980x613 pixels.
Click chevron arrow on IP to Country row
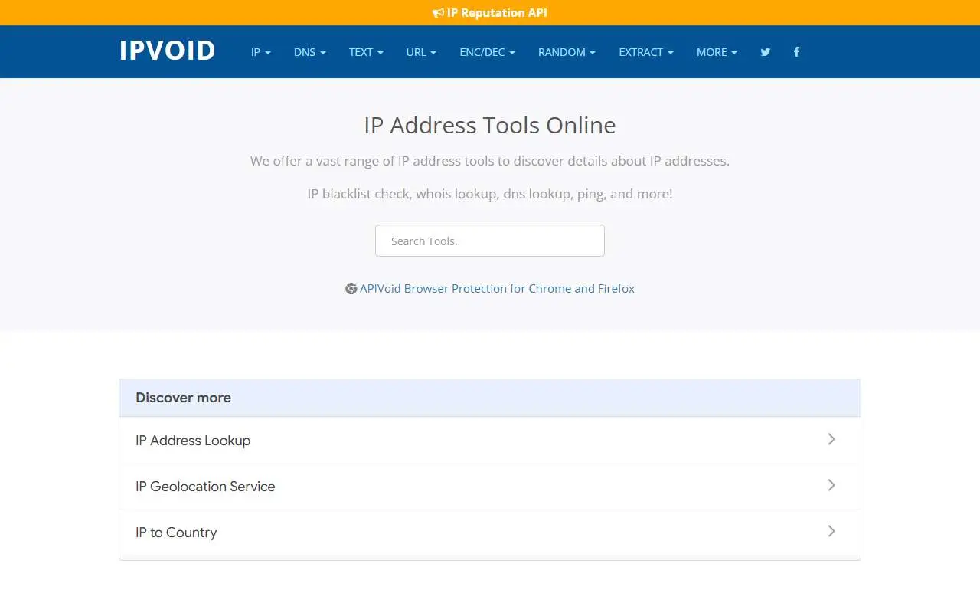click(831, 531)
